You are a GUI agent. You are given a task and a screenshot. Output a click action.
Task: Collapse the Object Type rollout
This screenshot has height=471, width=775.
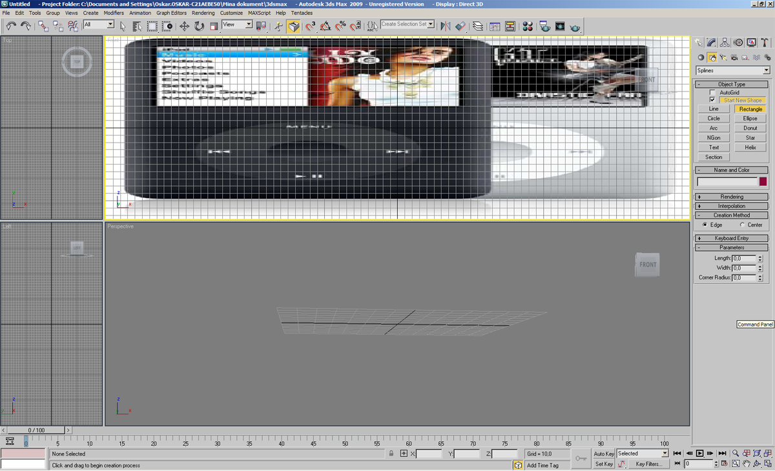pos(732,84)
